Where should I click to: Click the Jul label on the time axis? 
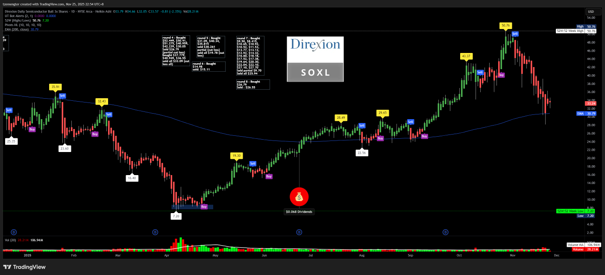tap(311, 255)
